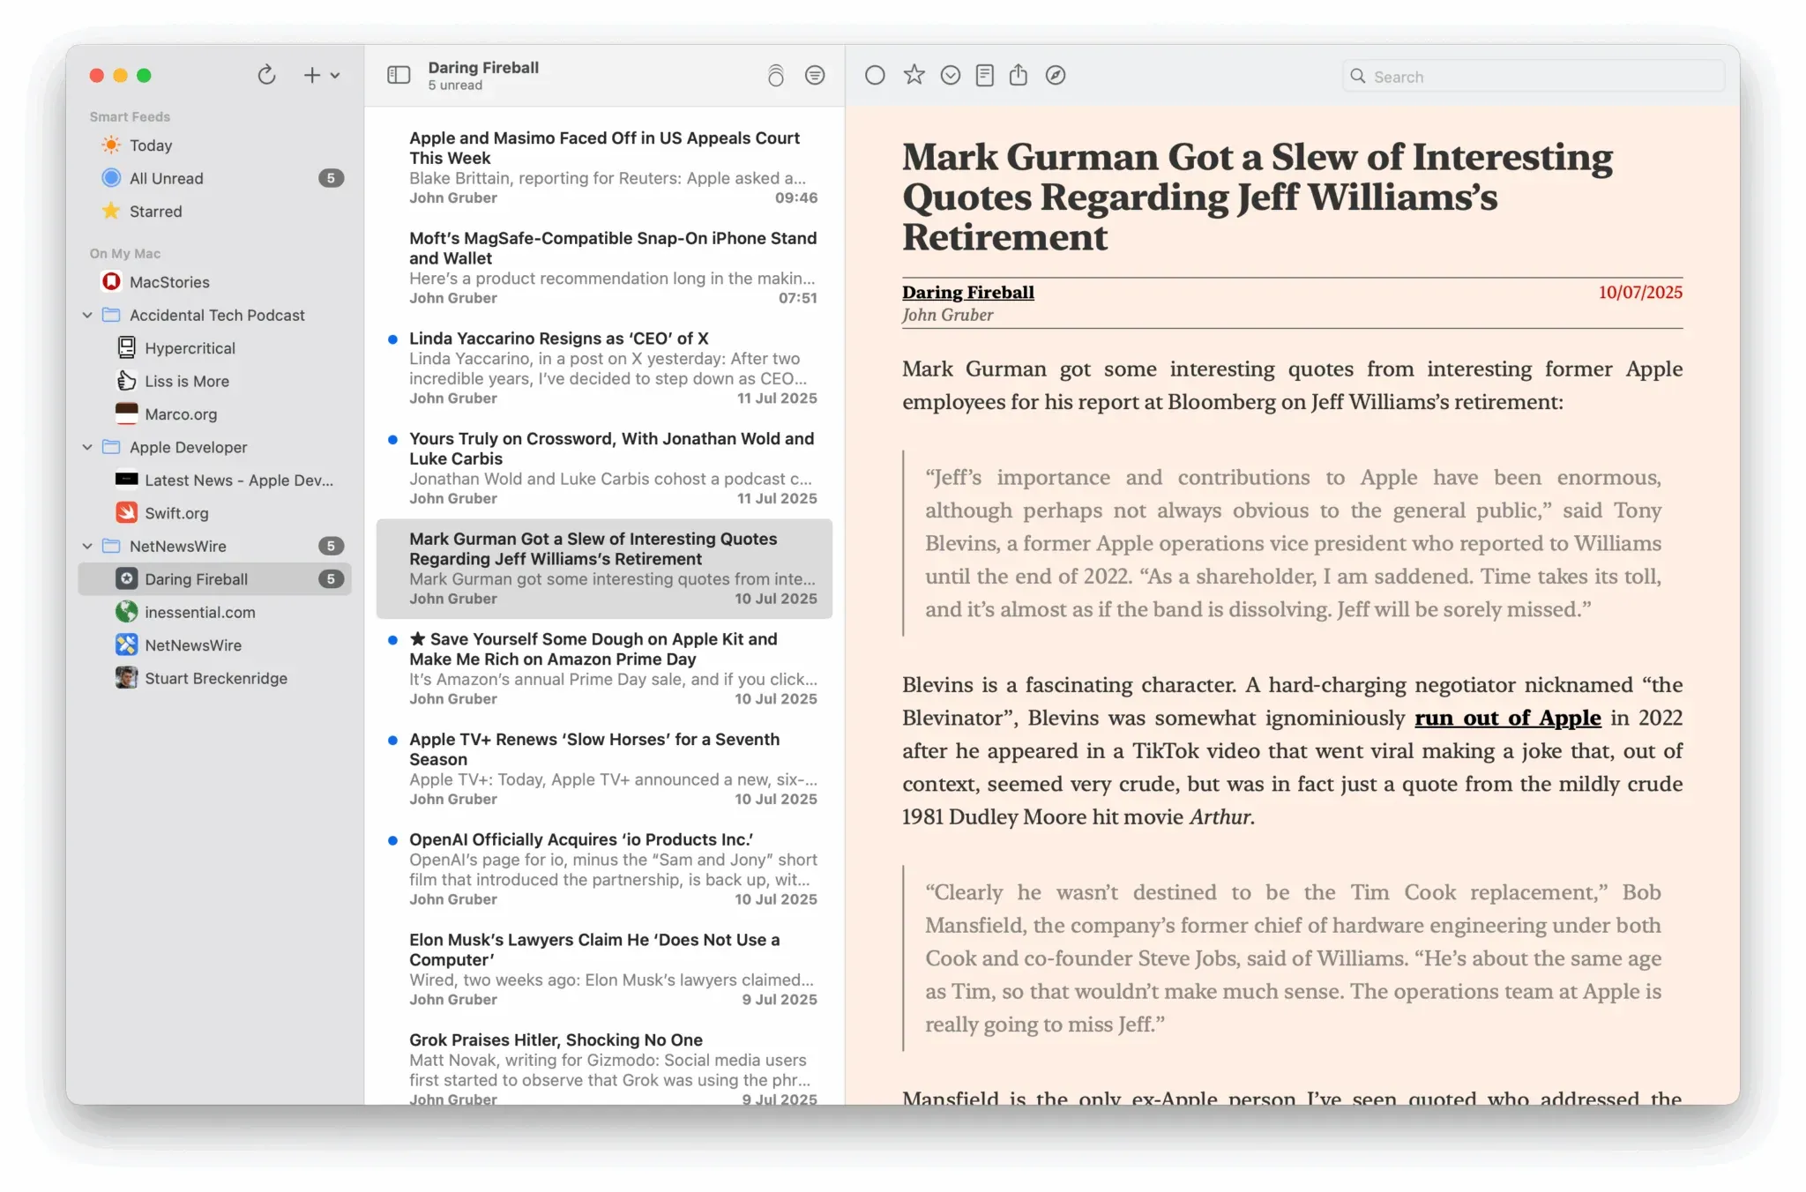This screenshot has height=1192, width=1806.
Task: Click next unread arrow icon
Action: [x=950, y=76]
